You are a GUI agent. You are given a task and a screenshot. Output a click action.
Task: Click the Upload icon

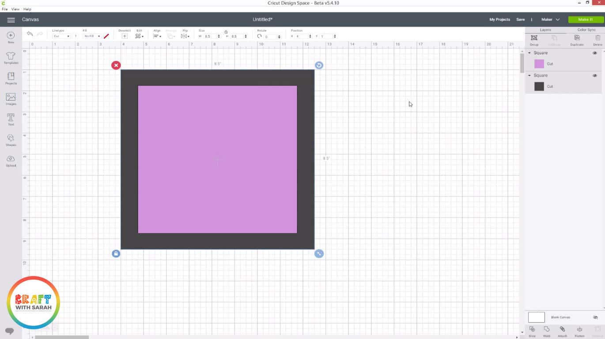tap(11, 160)
